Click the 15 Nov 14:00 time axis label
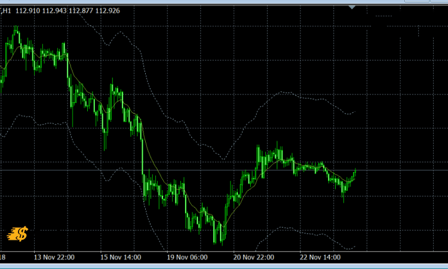Viewport: 448px width, 269px height. click(121, 257)
